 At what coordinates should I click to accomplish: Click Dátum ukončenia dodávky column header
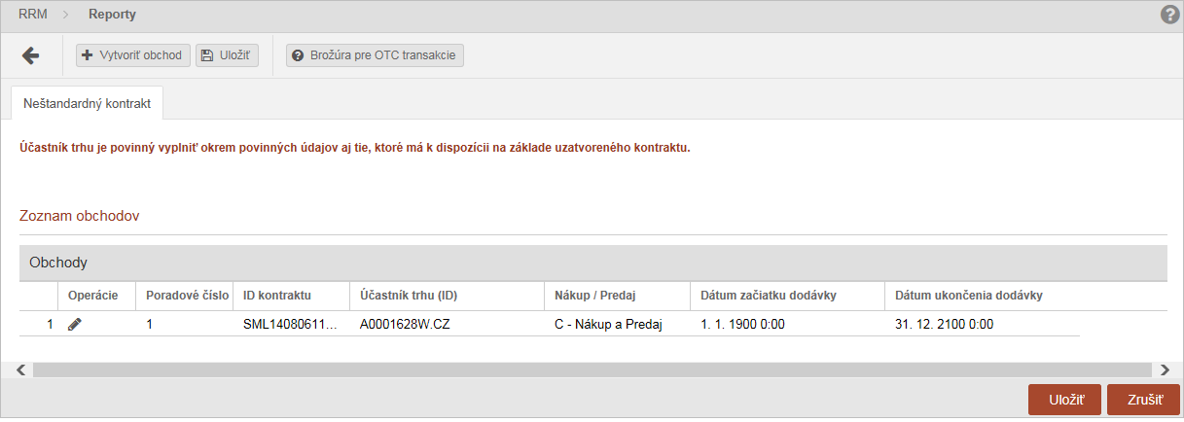pyautogui.click(x=982, y=296)
